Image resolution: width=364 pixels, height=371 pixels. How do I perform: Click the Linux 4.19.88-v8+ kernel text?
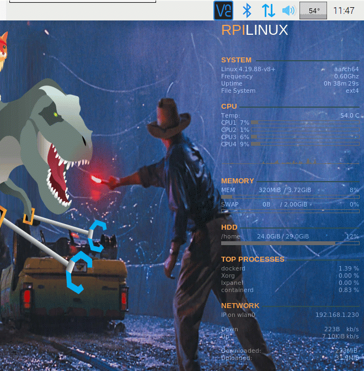click(248, 69)
